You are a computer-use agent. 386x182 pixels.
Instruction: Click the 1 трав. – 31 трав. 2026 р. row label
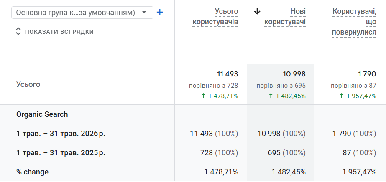(61, 134)
